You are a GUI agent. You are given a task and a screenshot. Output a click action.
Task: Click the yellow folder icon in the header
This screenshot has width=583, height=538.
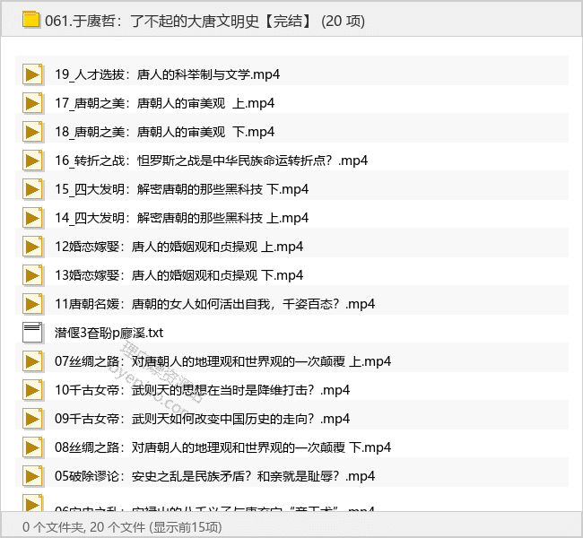[x=30, y=20]
